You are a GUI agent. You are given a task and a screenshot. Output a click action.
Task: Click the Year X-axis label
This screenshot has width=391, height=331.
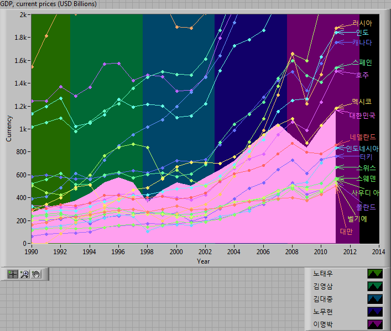[x=203, y=261]
